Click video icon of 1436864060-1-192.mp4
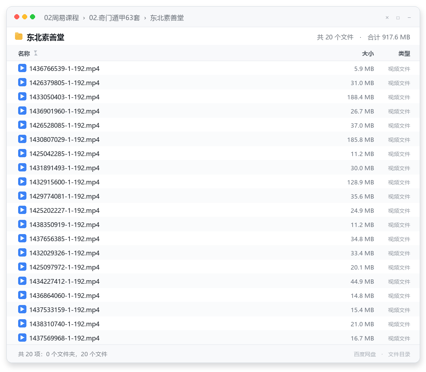The height and width of the screenshot is (372, 426). click(x=22, y=295)
